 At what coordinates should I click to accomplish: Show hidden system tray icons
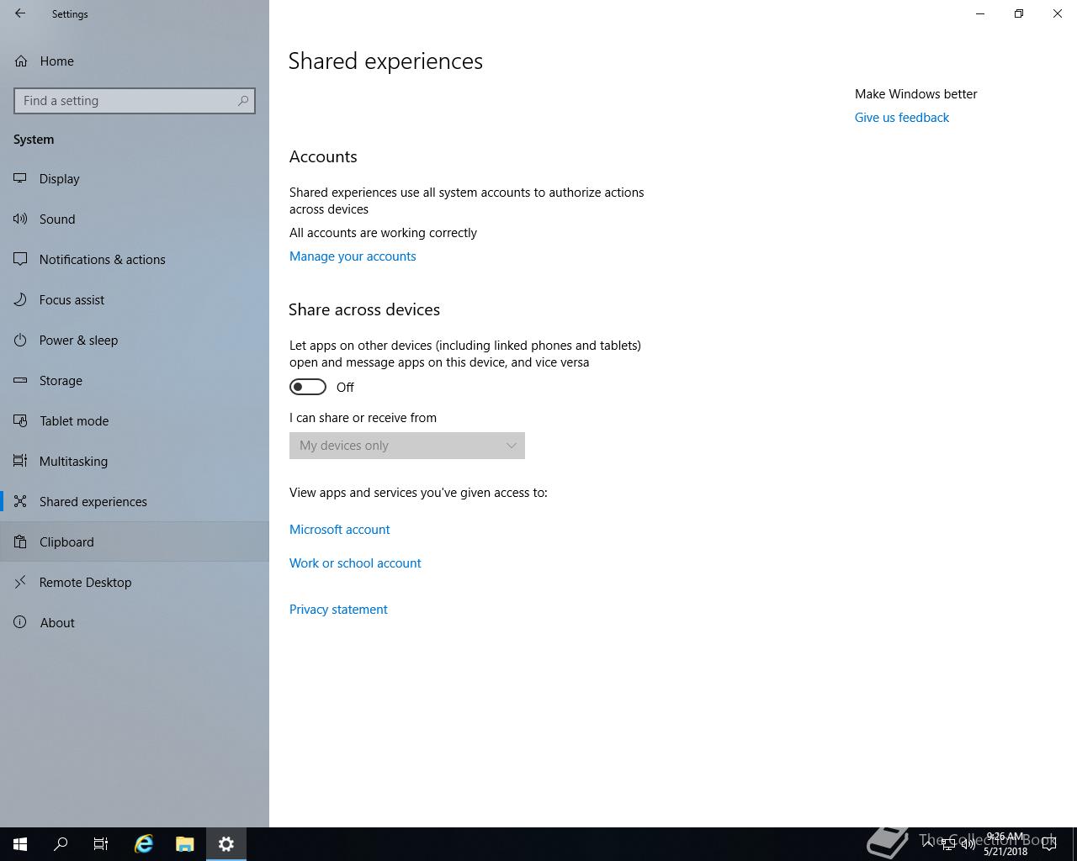[927, 843]
